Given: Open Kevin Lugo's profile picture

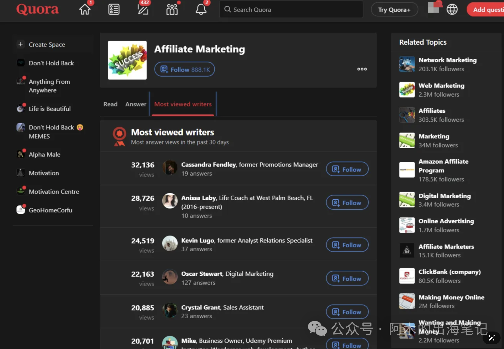Looking at the screenshot, I should 170,243.
